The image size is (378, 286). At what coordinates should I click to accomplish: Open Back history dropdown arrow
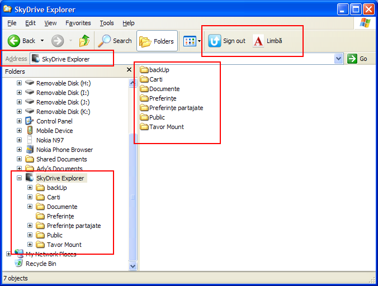tap(42, 41)
